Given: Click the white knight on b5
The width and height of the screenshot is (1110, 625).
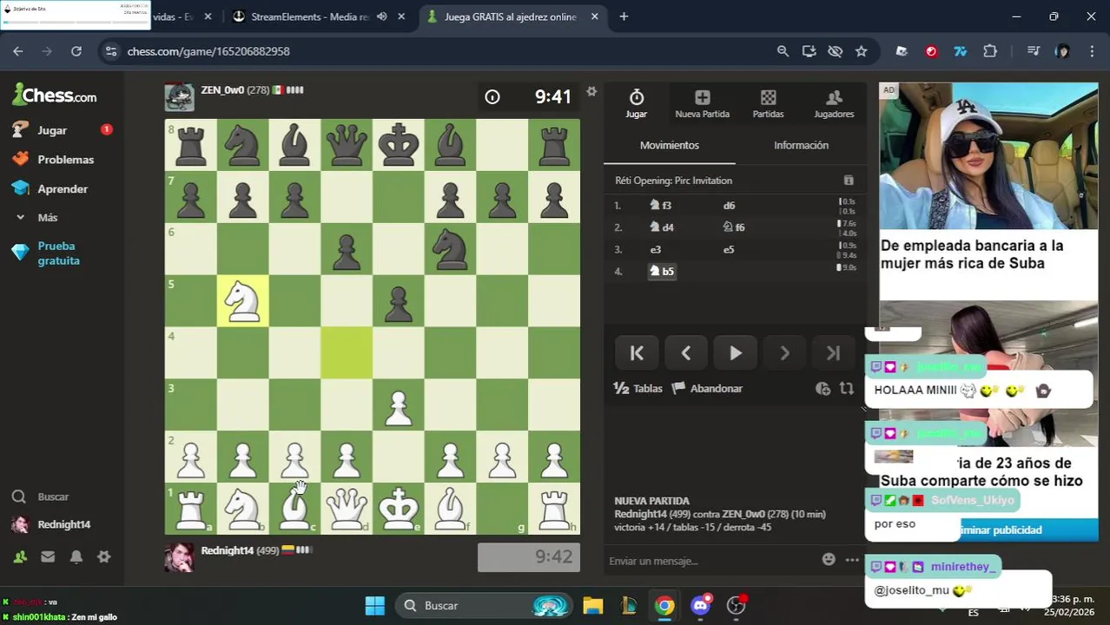Looking at the screenshot, I should 242,301.
